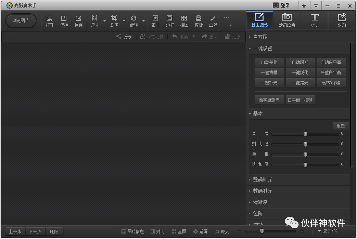The height and width of the screenshot is (239, 357).
Task: Switch to the 基本调整 tab
Action: point(259,20)
